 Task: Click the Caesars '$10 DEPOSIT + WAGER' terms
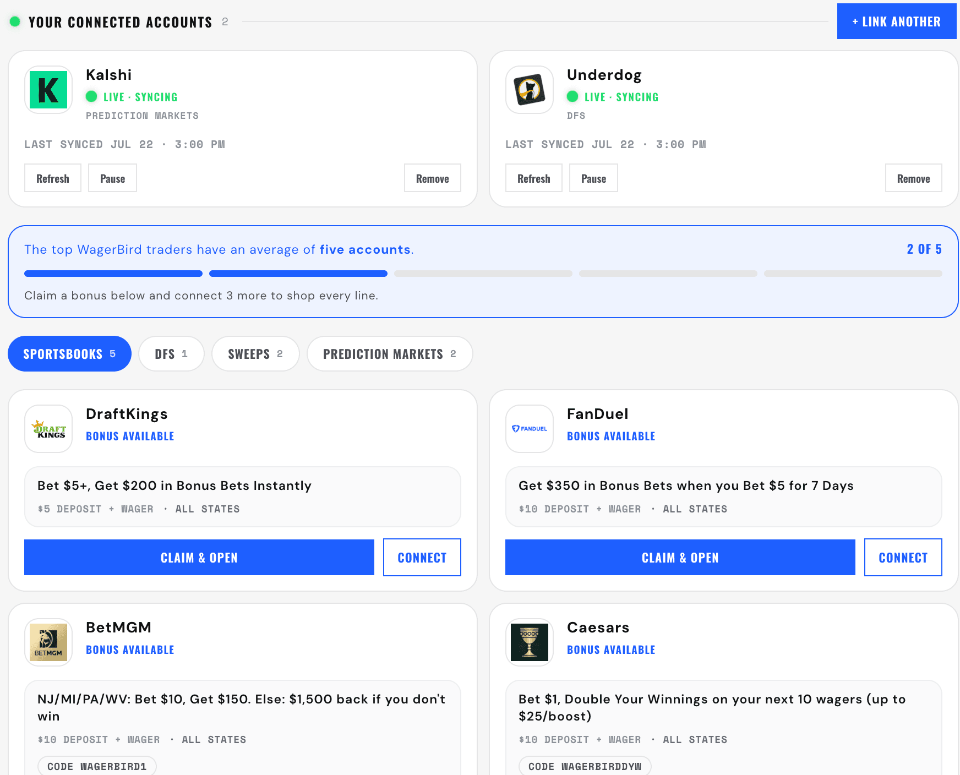580,740
